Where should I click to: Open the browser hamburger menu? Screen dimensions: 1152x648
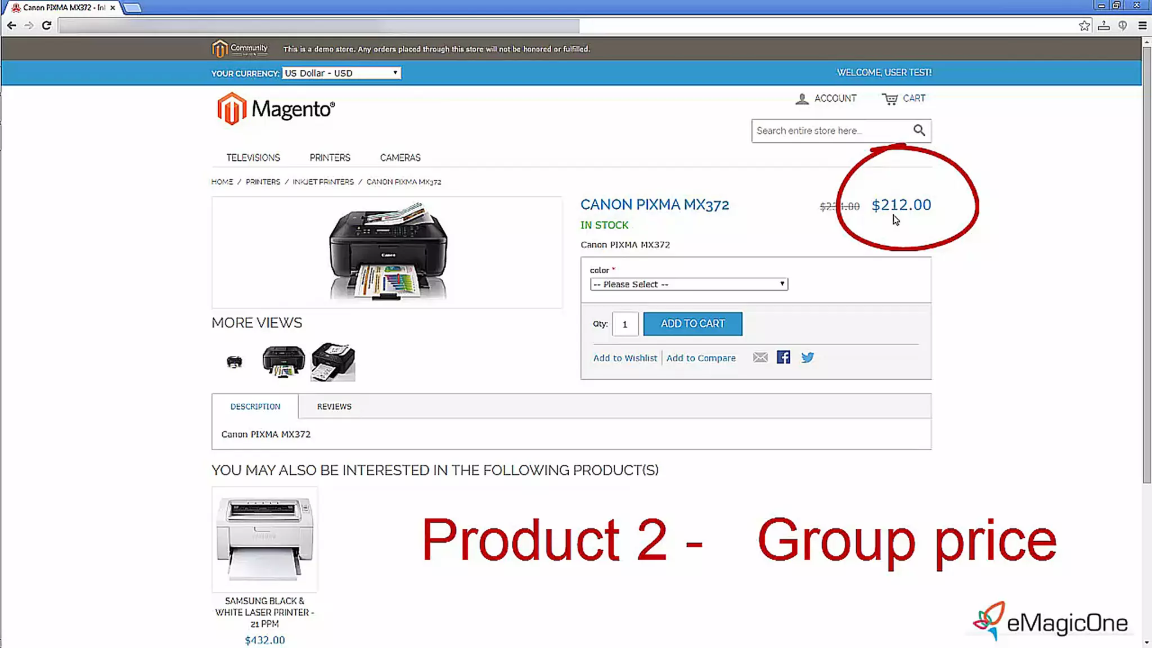tap(1142, 25)
